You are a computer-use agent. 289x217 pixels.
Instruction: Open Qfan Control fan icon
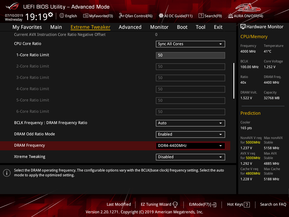click(x=122, y=16)
